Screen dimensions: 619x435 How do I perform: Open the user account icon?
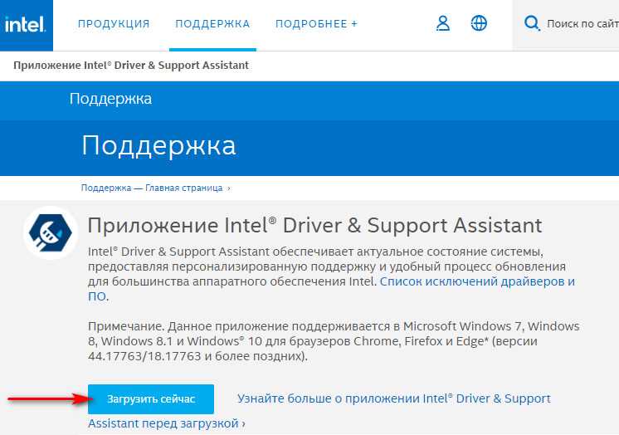pos(443,23)
